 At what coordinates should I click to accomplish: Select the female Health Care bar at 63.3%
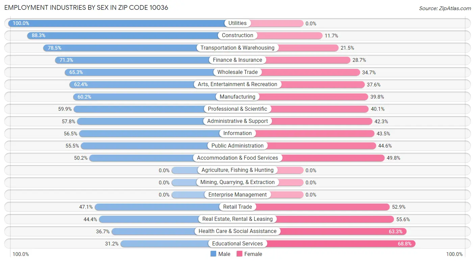coord(322,231)
